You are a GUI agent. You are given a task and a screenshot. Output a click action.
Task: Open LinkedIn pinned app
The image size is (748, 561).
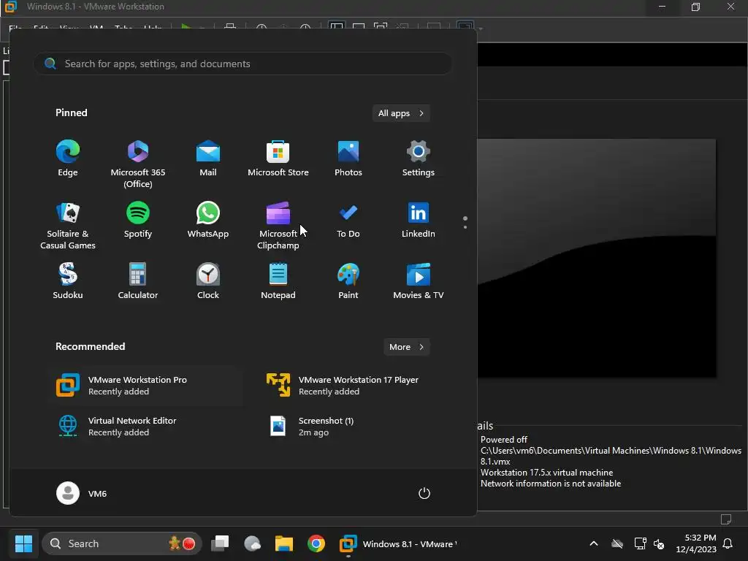pyautogui.click(x=419, y=220)
